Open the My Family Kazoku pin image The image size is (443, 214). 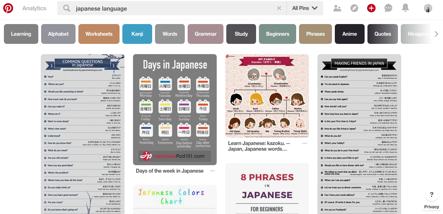coord(267,96)
